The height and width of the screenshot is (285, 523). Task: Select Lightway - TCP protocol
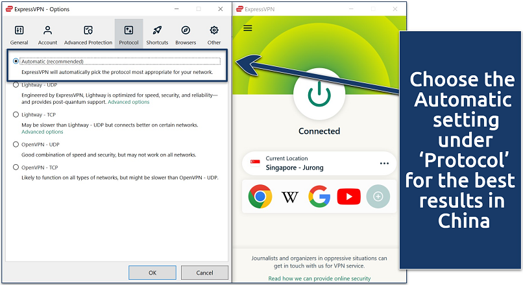click(x=16, y=114)
